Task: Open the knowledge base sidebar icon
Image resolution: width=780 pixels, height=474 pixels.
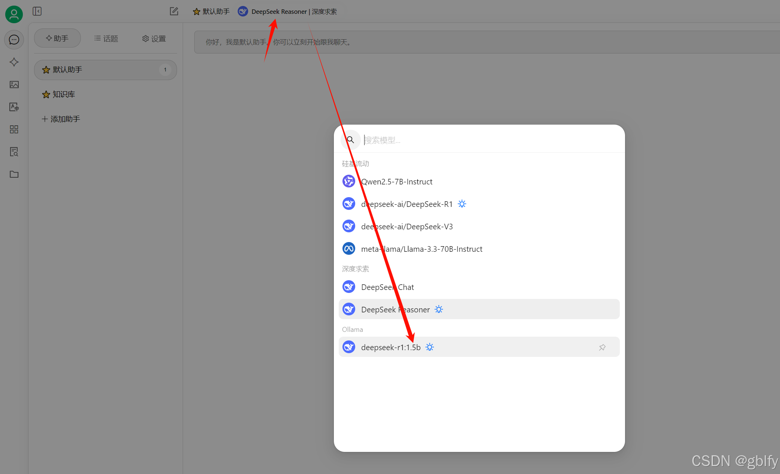Action: click(14, 152)
